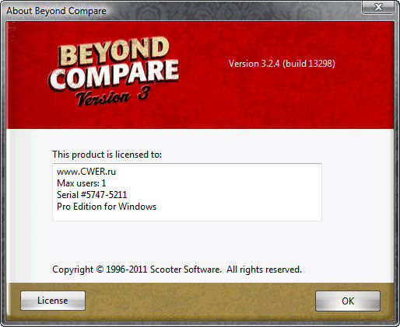Click the License button

point(53,301)
